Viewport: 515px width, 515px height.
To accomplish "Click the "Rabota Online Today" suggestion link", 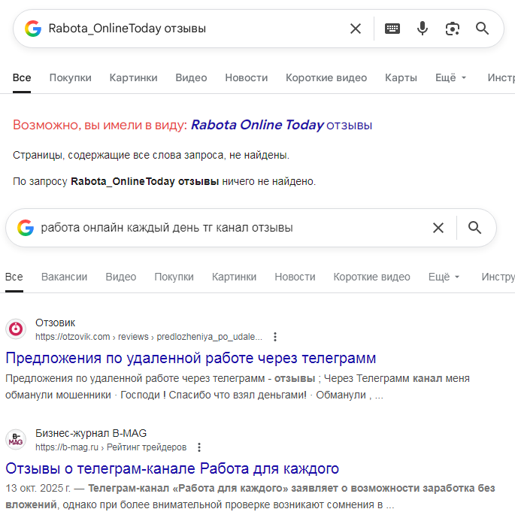I will [258, 125].
